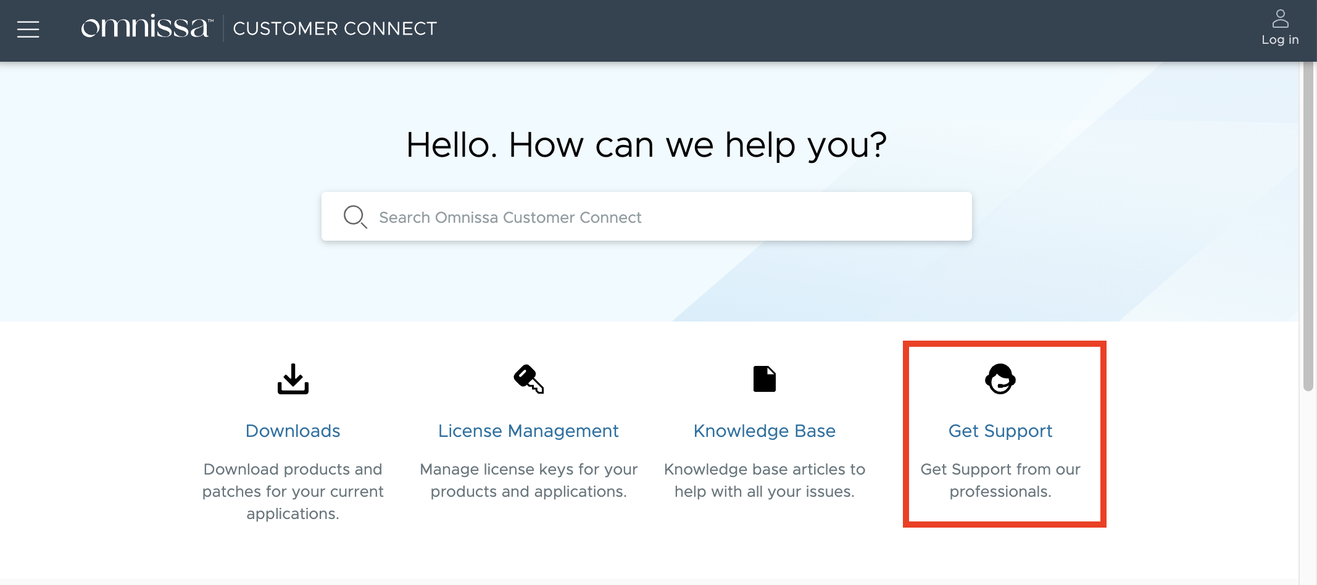Click the CUSTOMER CONNECT header title
Screen dimensions: 1317x585
point(334,28)
